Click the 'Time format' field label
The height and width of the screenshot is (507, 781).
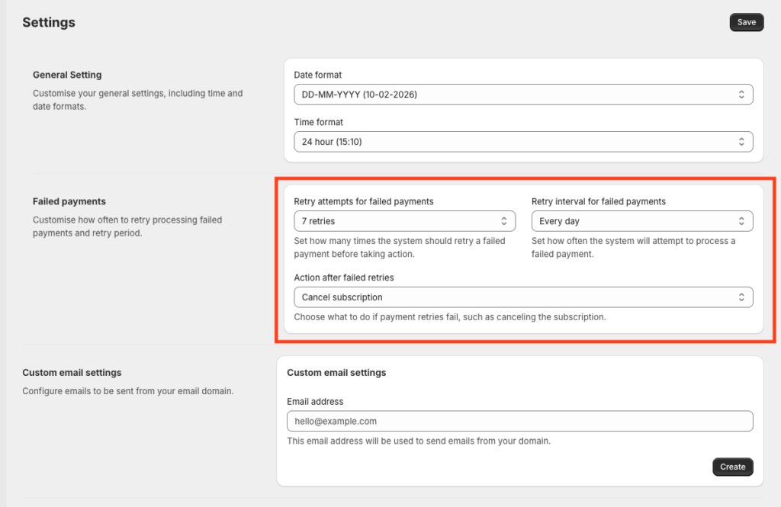(x=319, y=122)
